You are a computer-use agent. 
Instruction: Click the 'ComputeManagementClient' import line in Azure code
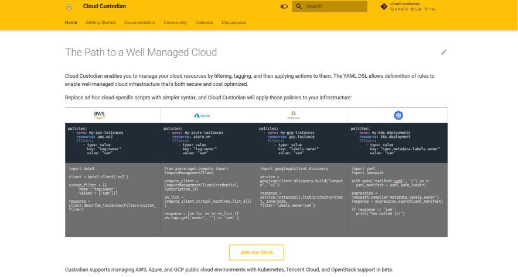point(189,172)
